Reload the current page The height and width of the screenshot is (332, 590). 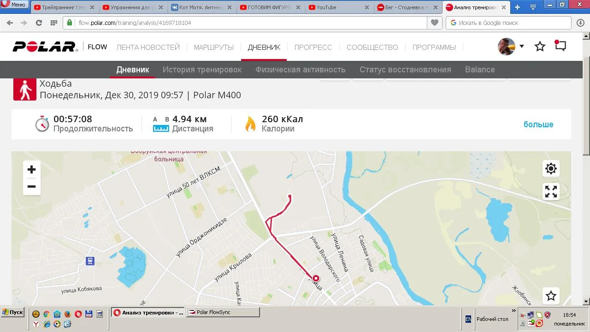[39, 23]
